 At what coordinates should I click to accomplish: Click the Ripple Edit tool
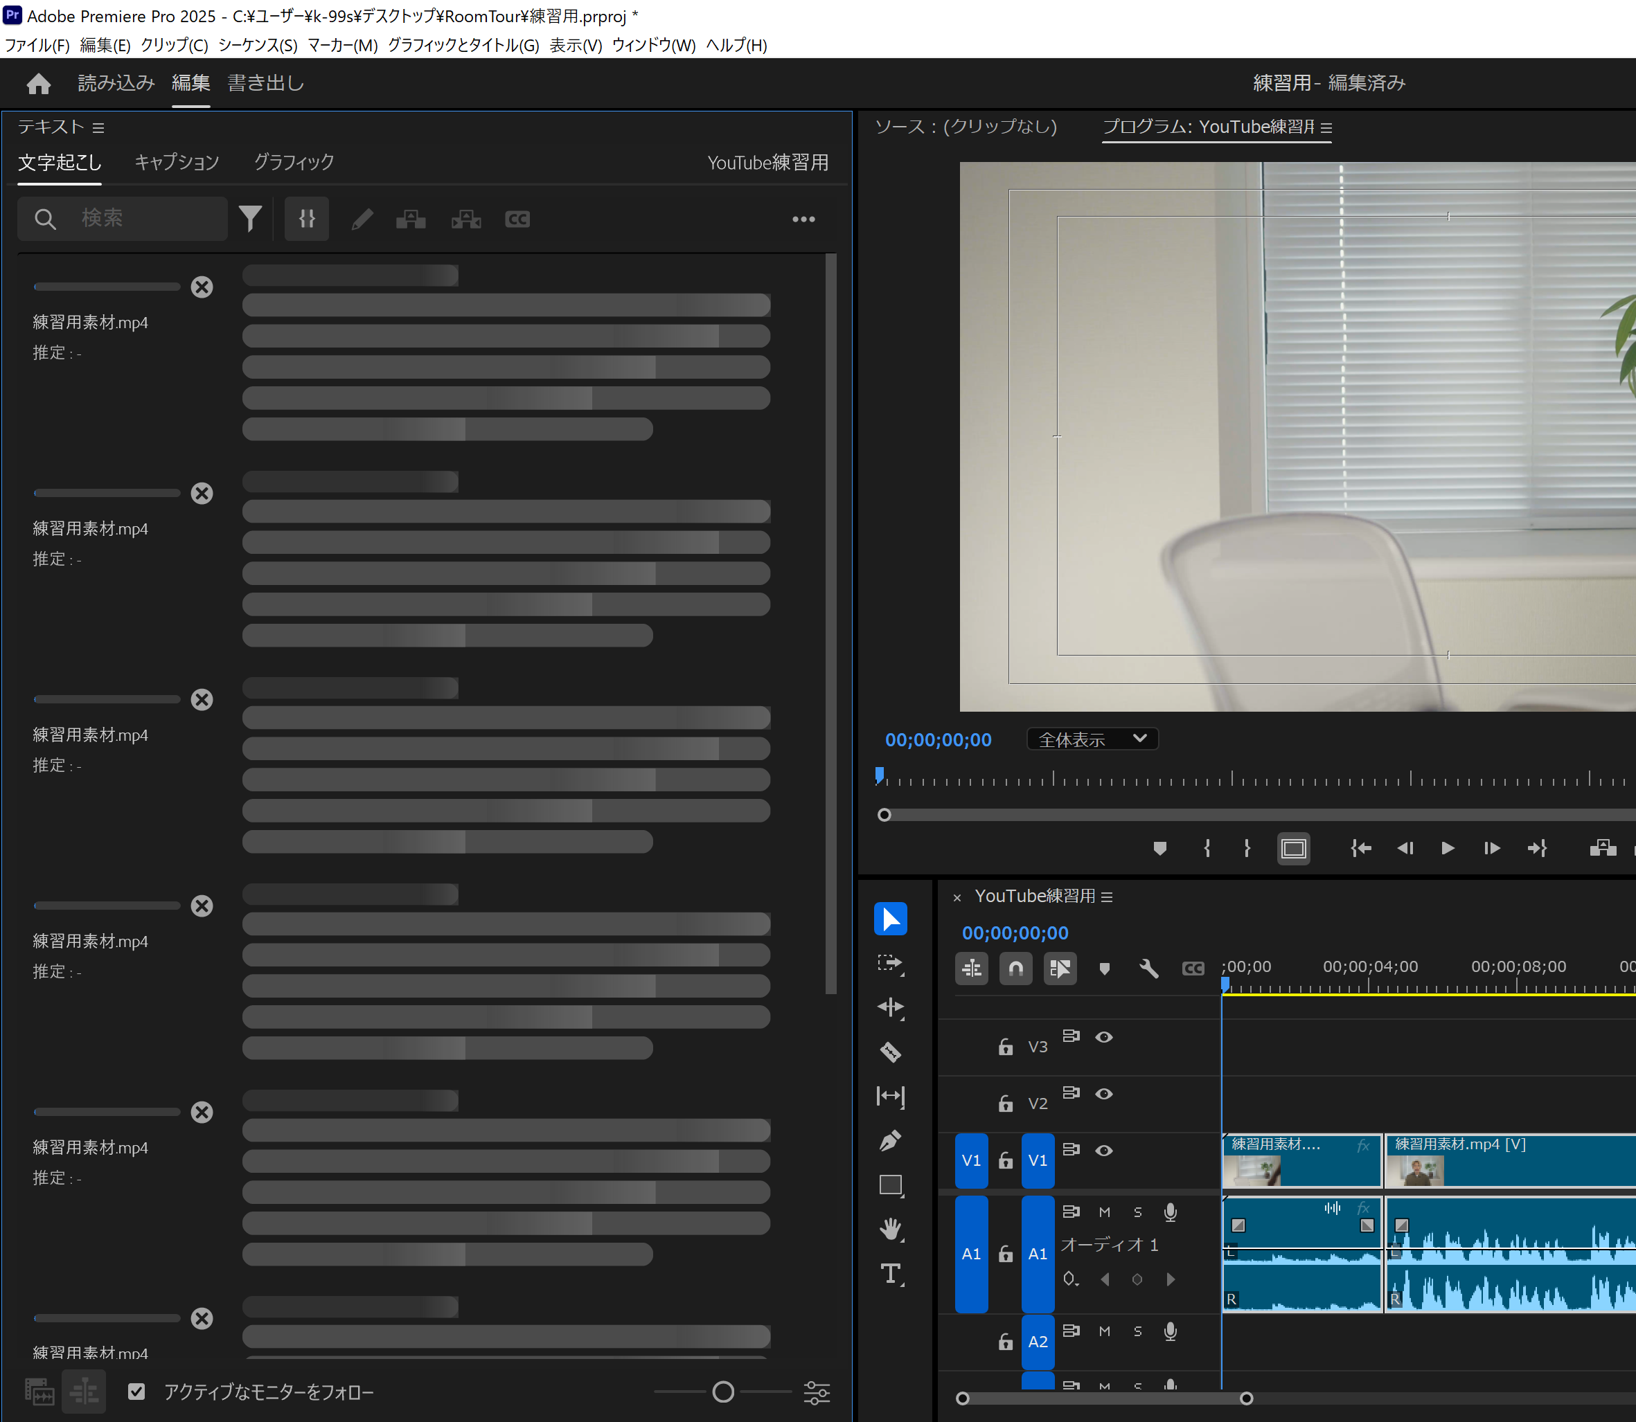(891, 1007)
